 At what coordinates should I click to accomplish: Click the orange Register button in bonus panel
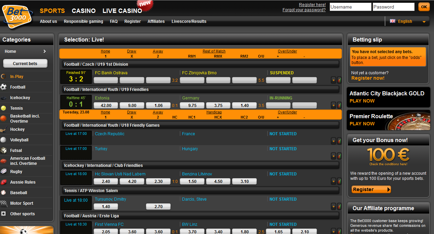(x=371, y=189)
